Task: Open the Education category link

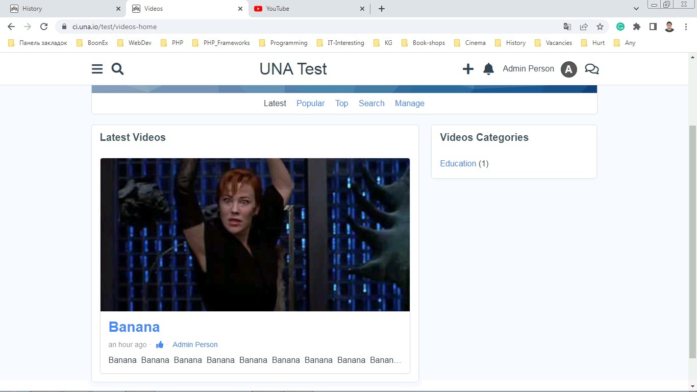Action: tap(458, 163)
